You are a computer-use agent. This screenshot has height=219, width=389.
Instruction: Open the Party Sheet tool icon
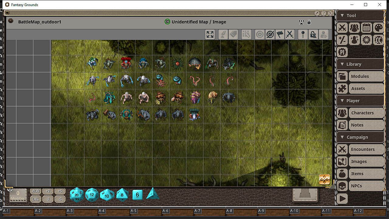pyautogui.click(x=354, y=28)
